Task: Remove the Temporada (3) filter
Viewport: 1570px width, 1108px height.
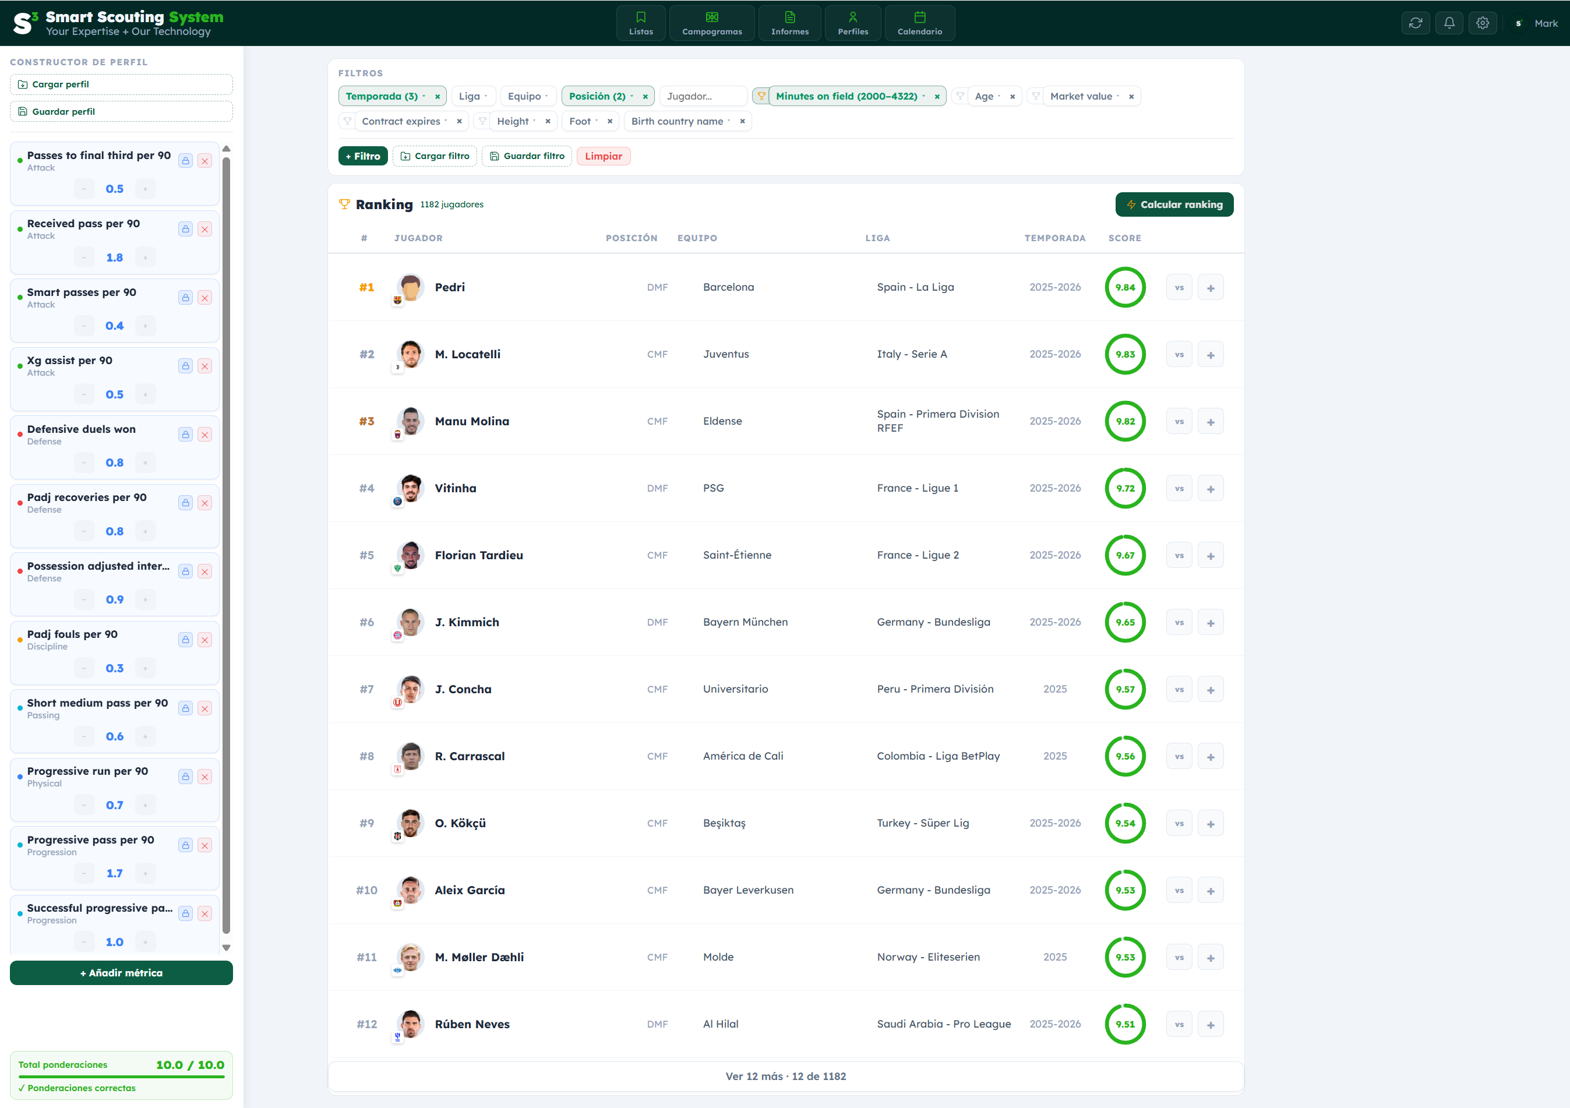Action: tap(437, 97)
